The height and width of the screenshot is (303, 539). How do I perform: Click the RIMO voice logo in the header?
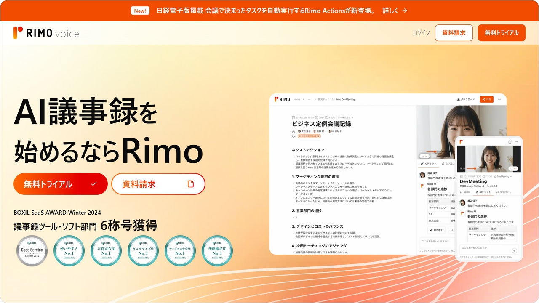46,33
